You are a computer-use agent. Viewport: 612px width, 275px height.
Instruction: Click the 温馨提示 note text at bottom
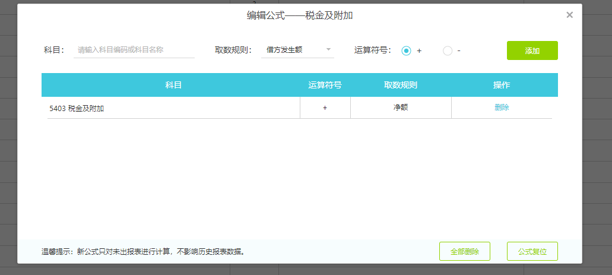pos(144,251)
